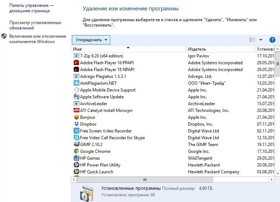Image resolution: width=280 pixels, height=202 pixels.
Task: Select Apple Mobile Device Support entry
Action: click(108, 90)
